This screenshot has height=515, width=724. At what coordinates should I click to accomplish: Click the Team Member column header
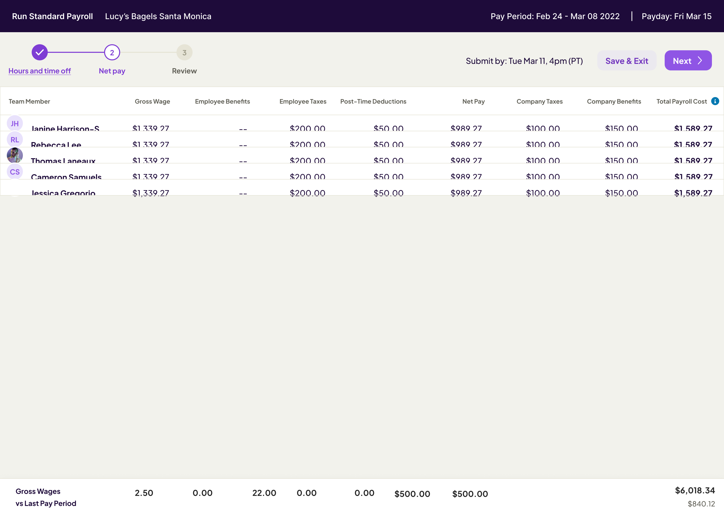[29, 102]
